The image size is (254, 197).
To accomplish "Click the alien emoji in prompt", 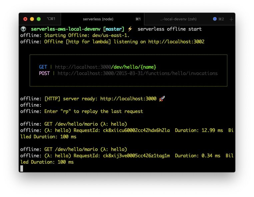I will pos(23,29).
